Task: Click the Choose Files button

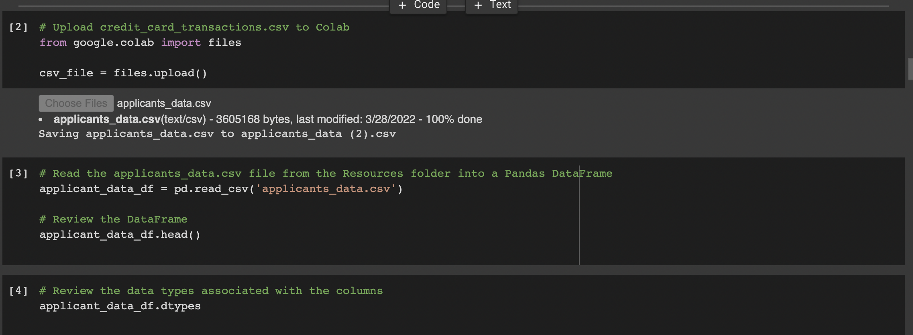Action: point(76,103)
